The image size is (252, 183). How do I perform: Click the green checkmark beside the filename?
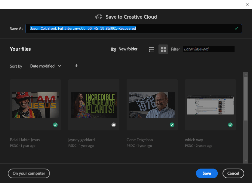[236, 29]
